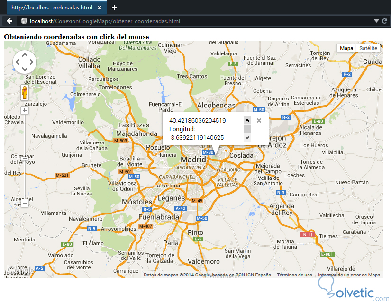Click the E-901 road shield

(327, 254)
